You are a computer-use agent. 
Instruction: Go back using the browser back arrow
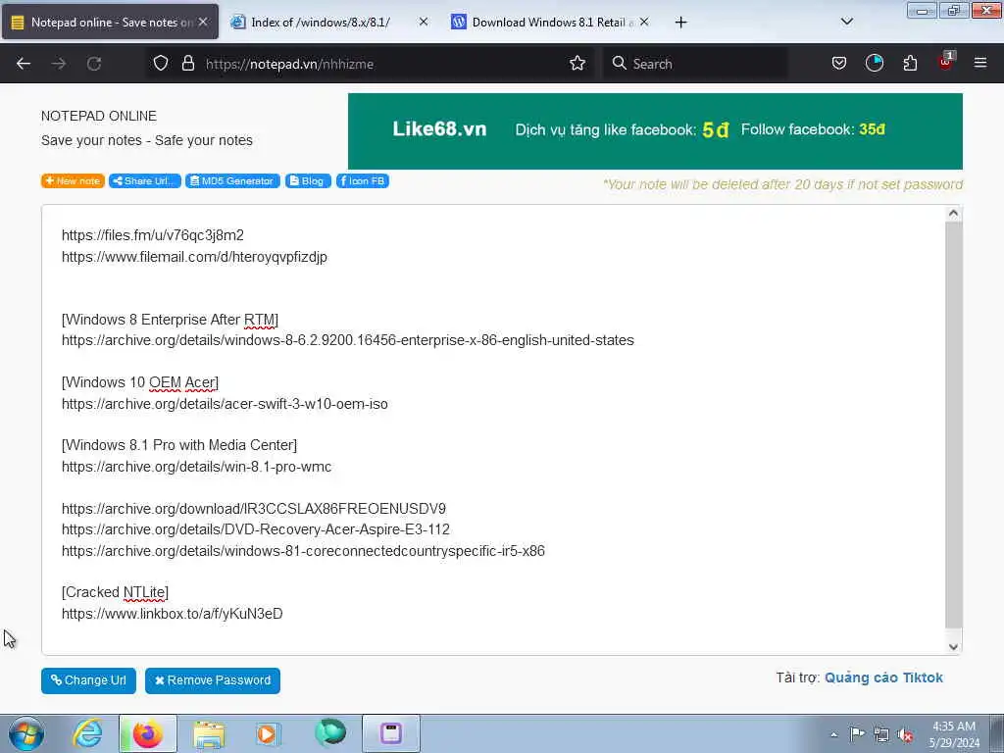[x=24, y=64]
